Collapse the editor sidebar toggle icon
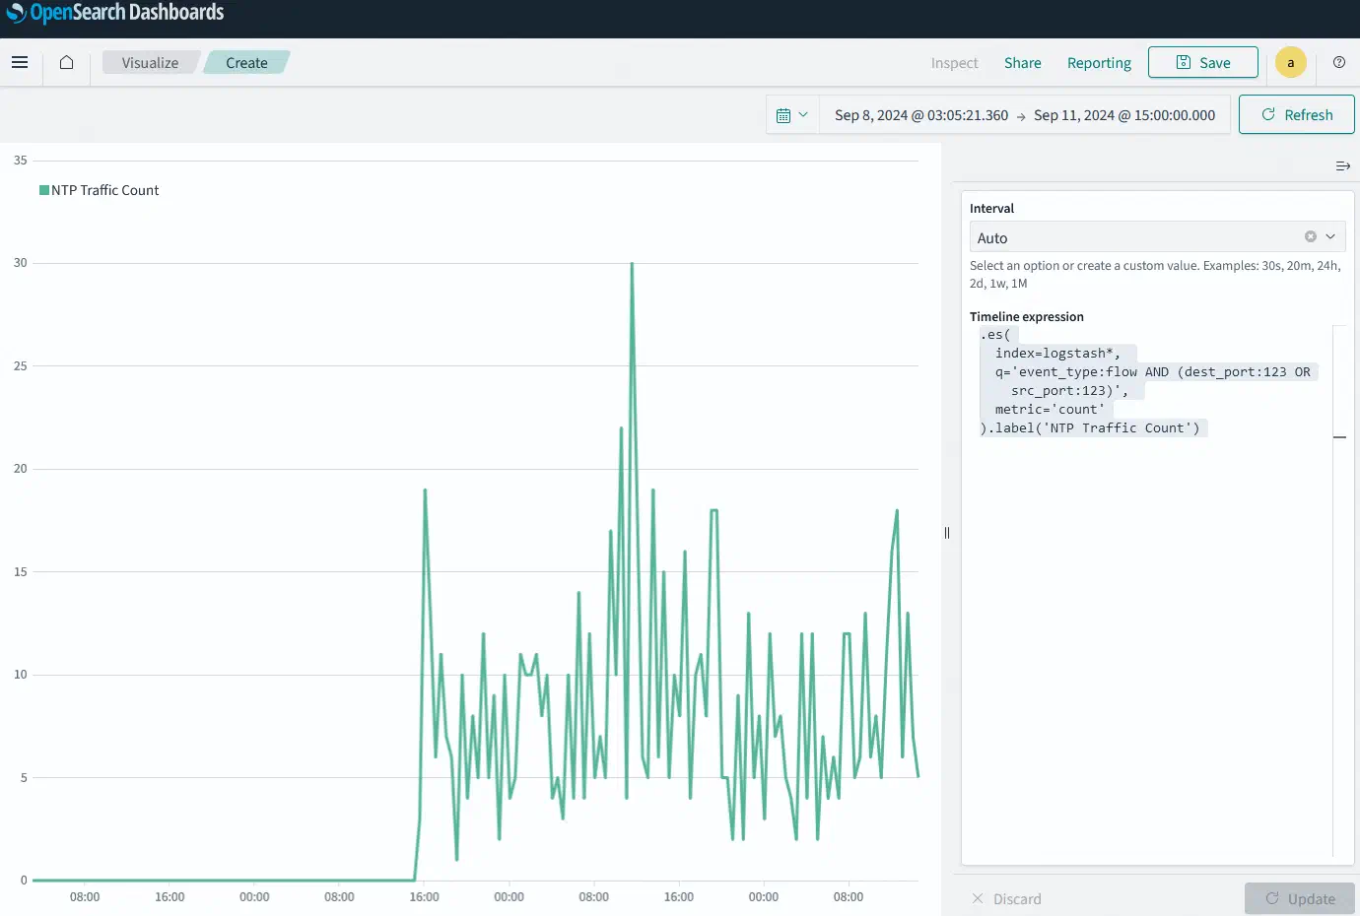The width and height of the screenshot is (1360, 916). pos(1342,166)
